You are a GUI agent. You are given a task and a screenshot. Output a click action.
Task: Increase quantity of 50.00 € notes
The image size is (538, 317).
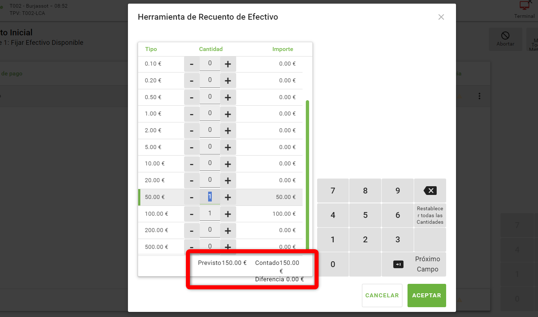[228, 197]
